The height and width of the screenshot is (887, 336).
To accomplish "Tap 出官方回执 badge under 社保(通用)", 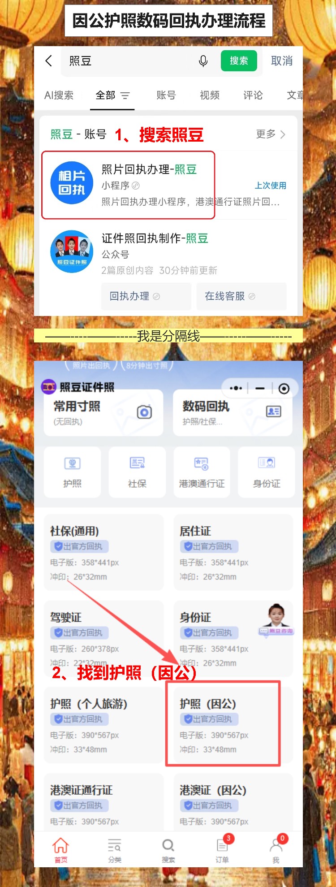I will 79,546.
